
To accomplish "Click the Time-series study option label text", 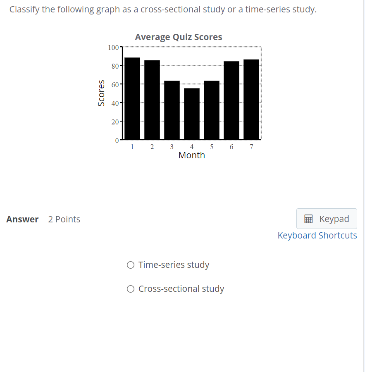I will click(x=174, y=265).
